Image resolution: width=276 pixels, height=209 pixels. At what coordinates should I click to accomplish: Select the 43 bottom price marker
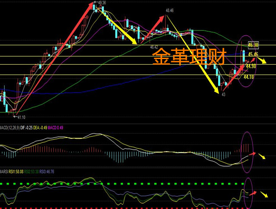click(223, 94)
